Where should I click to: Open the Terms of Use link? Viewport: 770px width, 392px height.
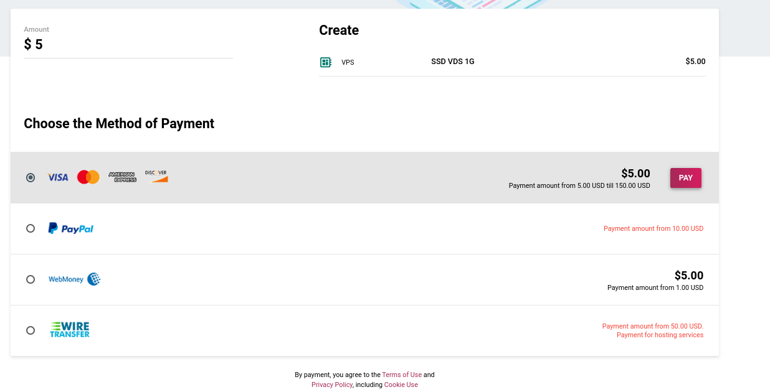coord(402,375)
